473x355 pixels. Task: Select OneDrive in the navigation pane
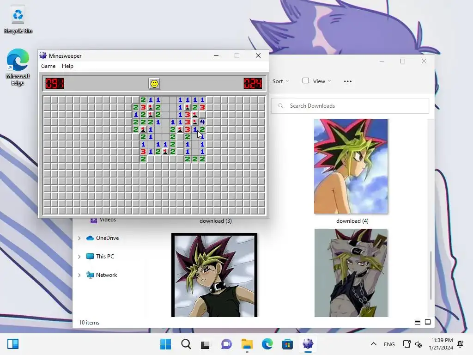click(x=103, y=238)
